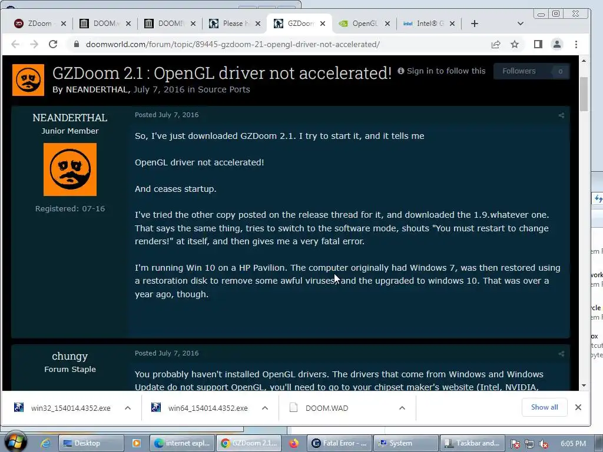Viewport: 603px width, 452px height.
Task: Expand options for win32_154014.4352.exe download
Action: coord(128,408)
